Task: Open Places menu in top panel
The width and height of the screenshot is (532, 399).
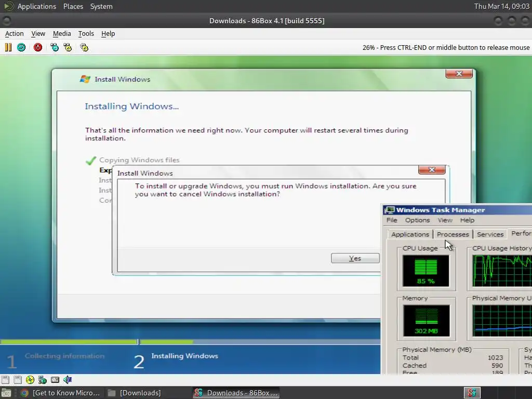Action: (x=73, y=6)
